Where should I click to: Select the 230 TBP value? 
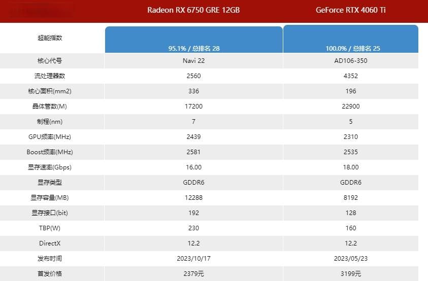pos(193,228)
